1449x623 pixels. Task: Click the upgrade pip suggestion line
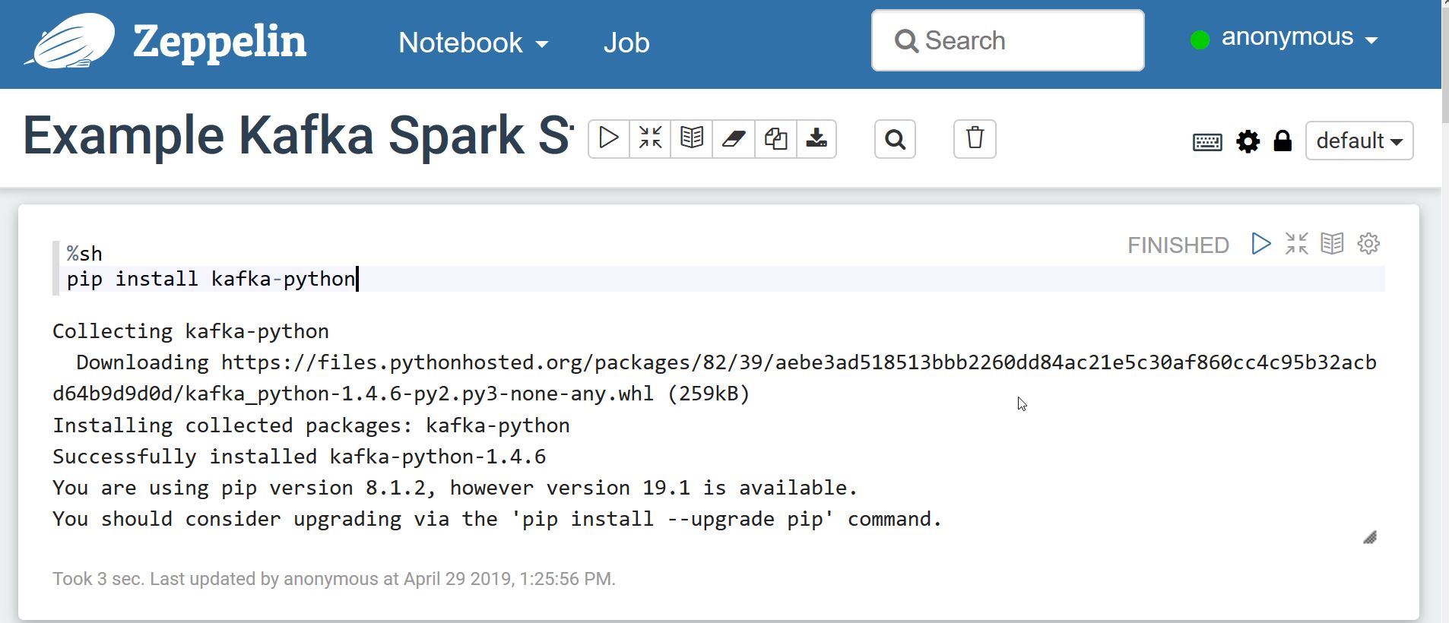pyautogui.click(x=497, y=519)
